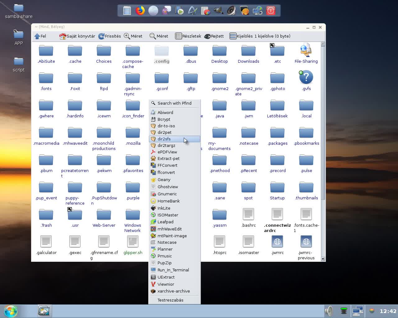This screenshot has height=318, width=398.
Task: Choose dir-to-iso in the menu
Action: 174,126
